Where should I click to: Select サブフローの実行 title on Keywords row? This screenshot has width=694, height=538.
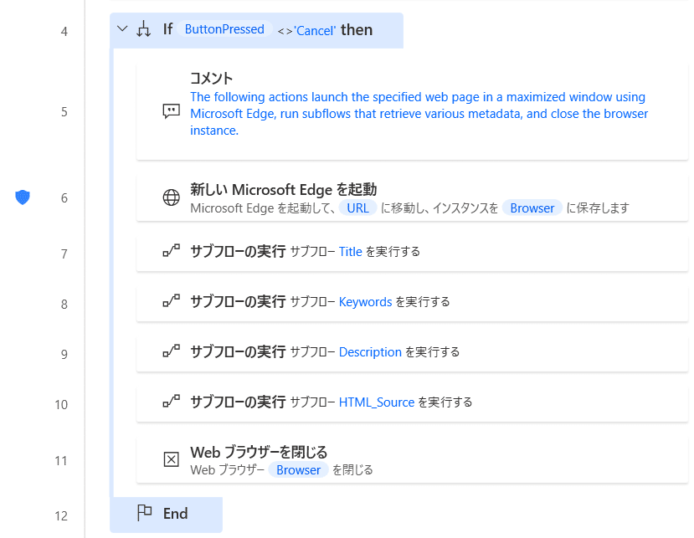tap(238, 301)
